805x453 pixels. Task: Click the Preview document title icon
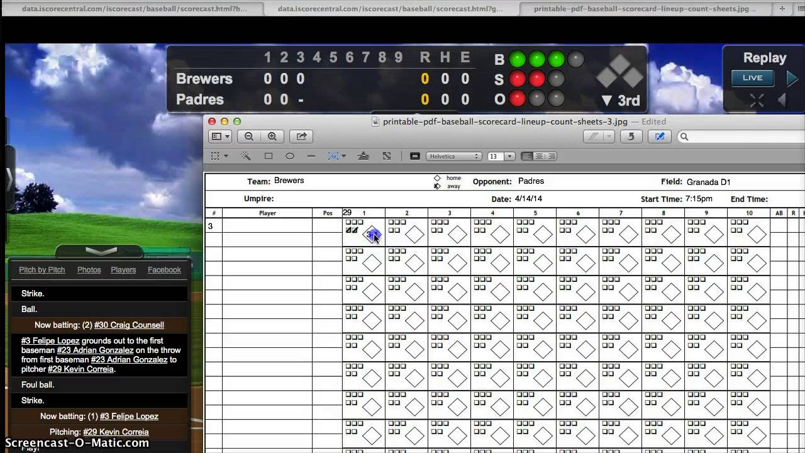click(375, 122)
